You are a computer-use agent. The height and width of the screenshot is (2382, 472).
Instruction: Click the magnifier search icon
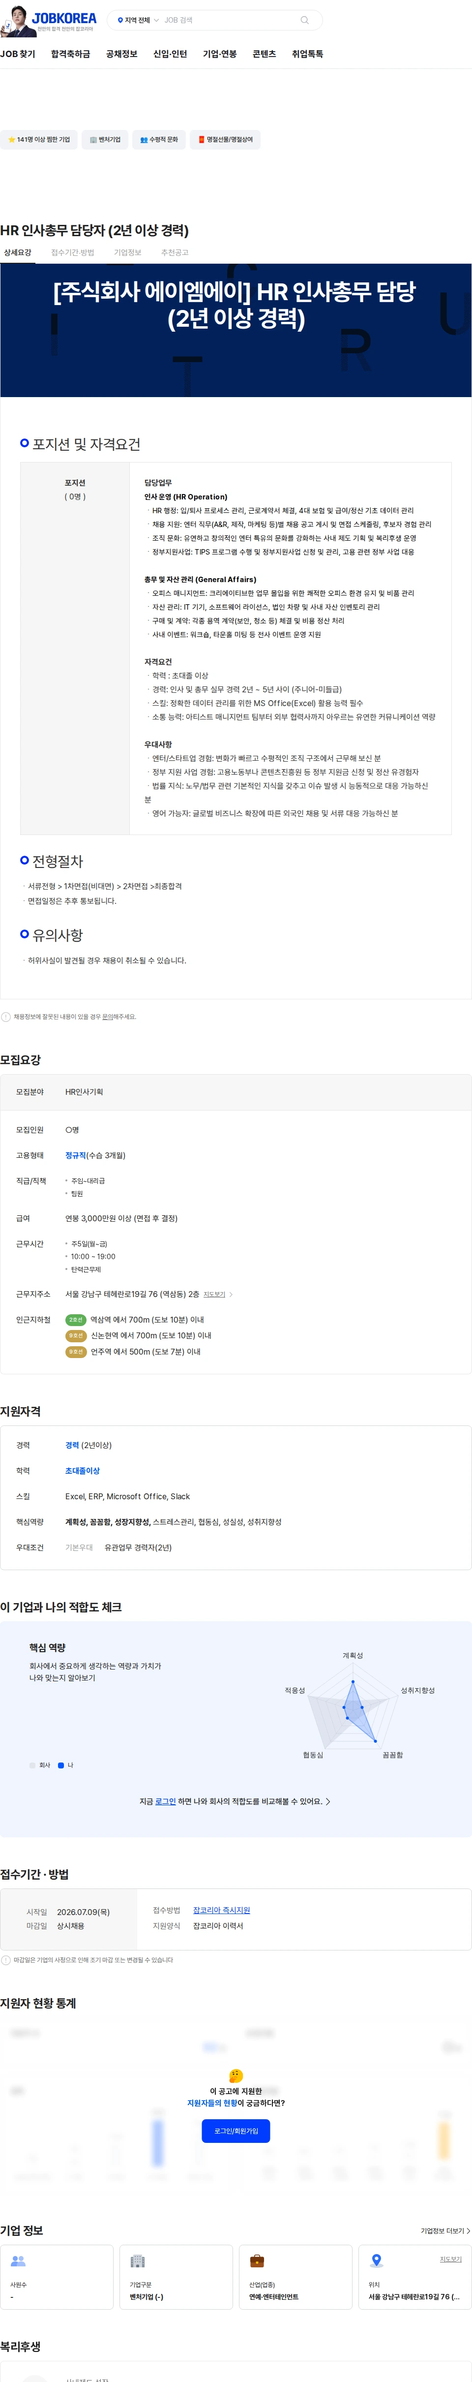pos(305,20)
